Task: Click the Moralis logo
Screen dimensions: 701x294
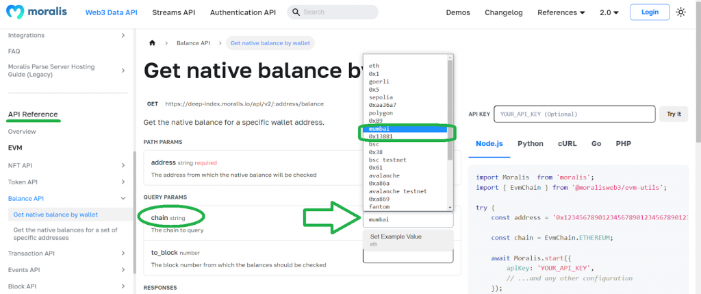Action: point(37,12)
